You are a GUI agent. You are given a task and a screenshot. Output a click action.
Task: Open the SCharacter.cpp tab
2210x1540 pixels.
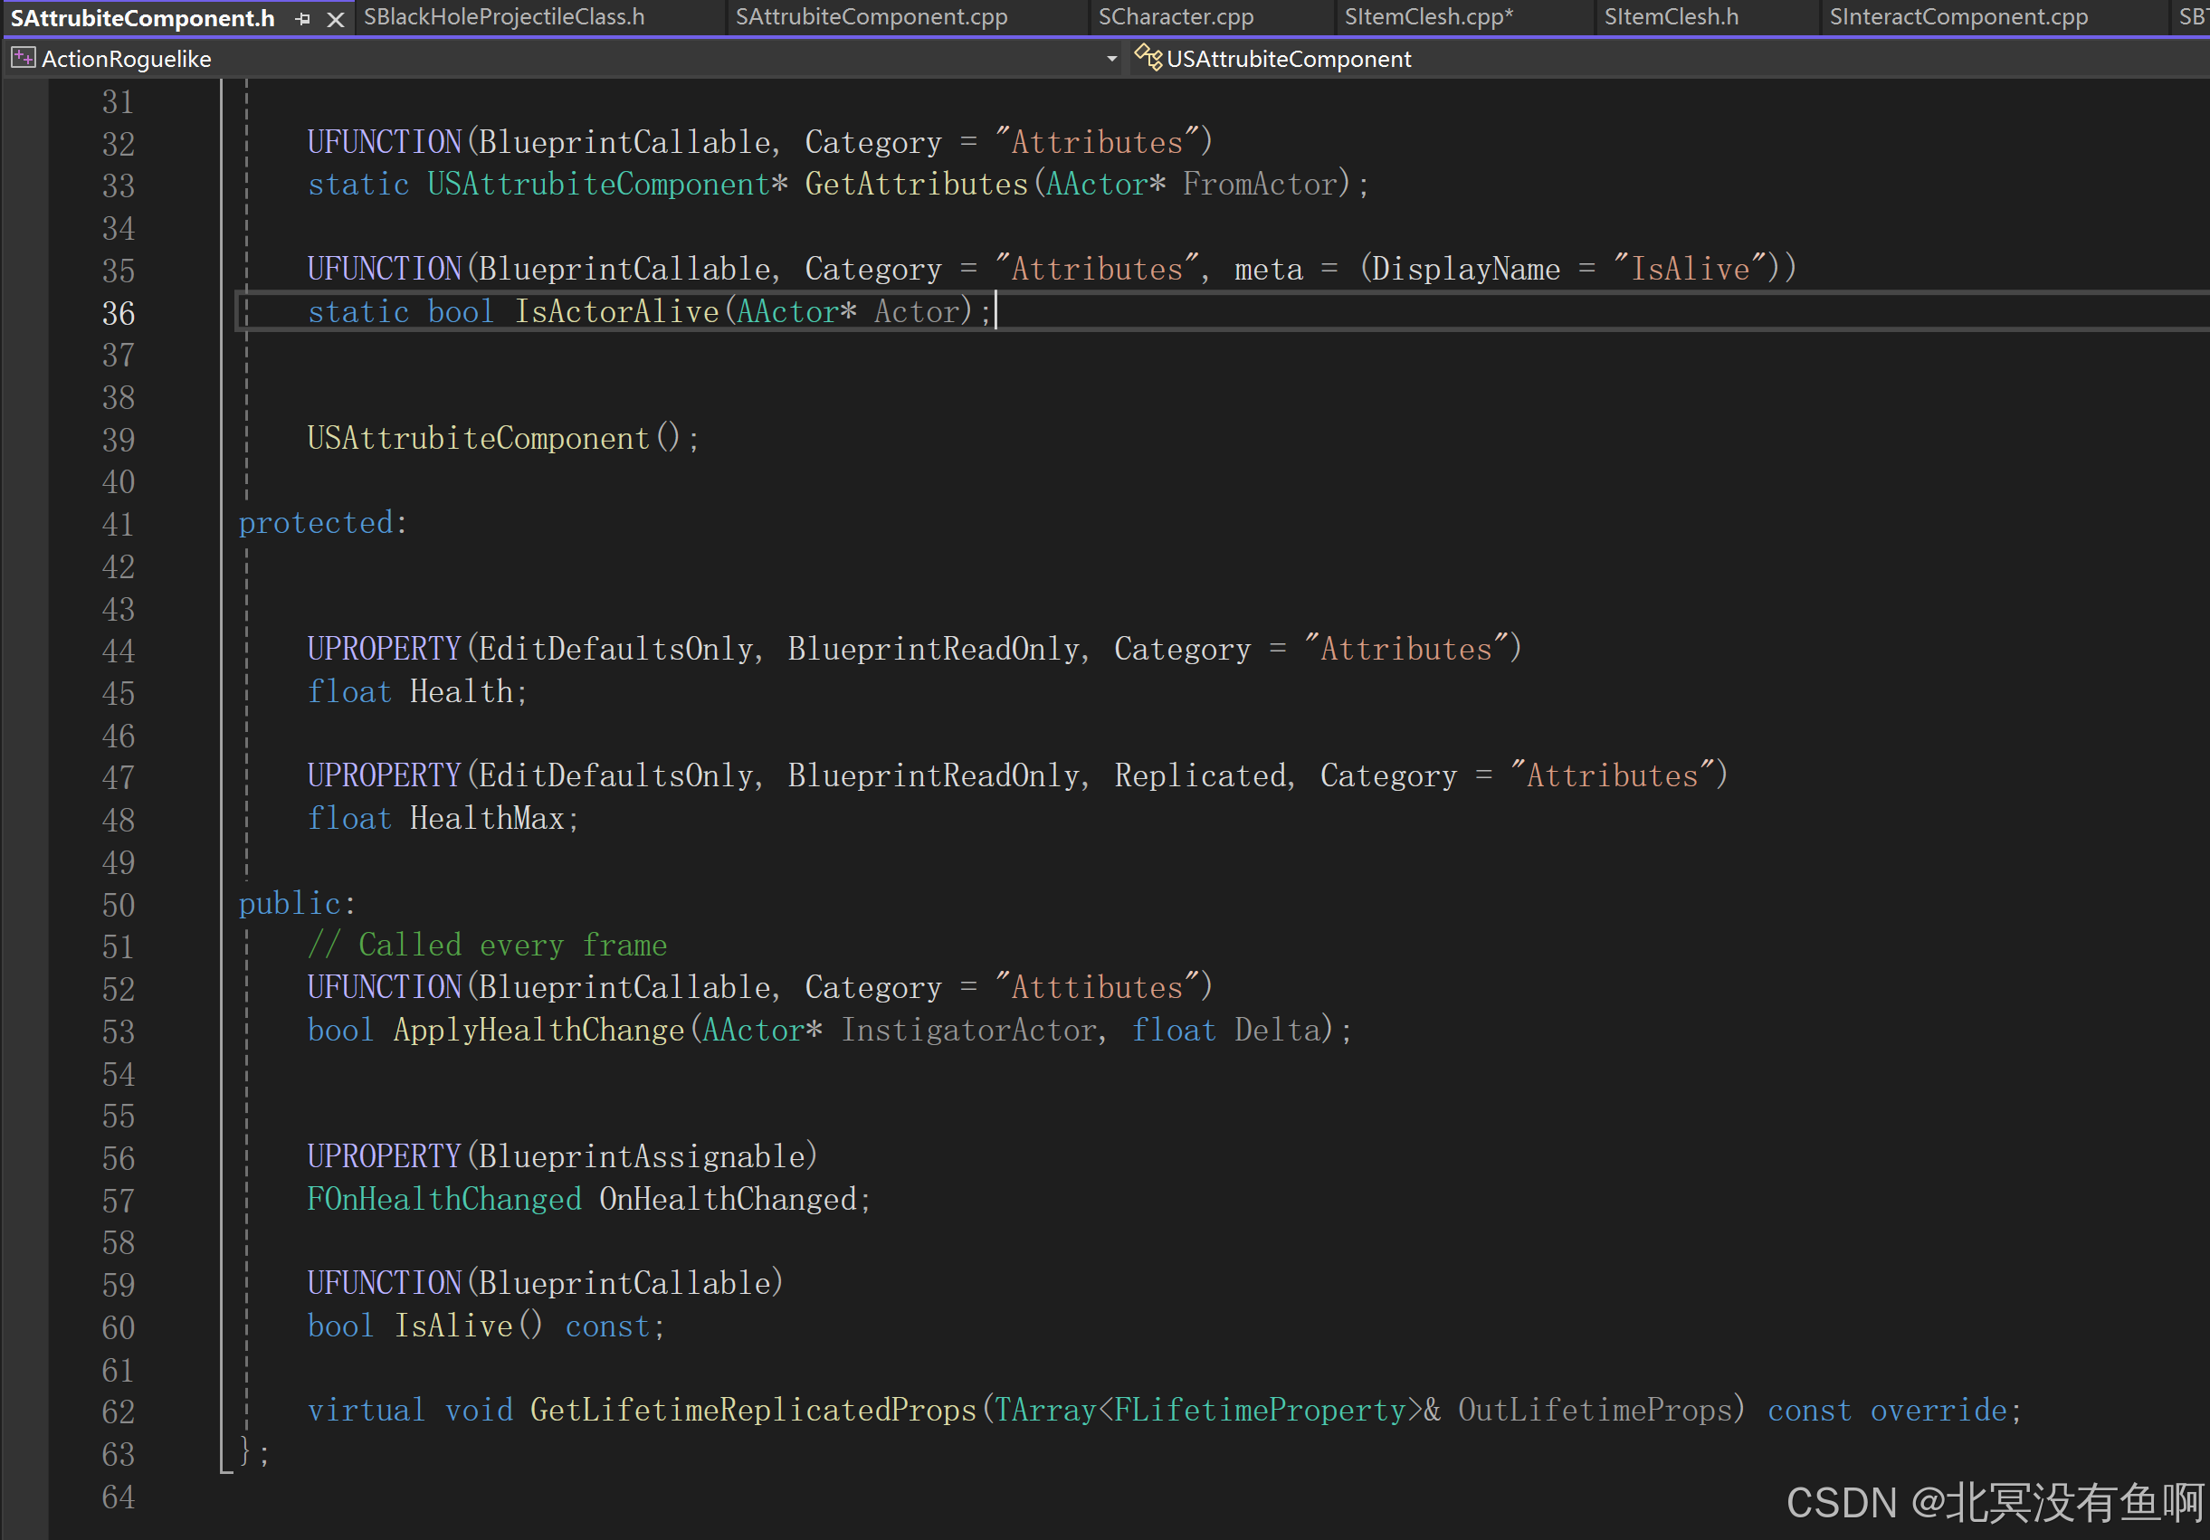pos(1176,17)
